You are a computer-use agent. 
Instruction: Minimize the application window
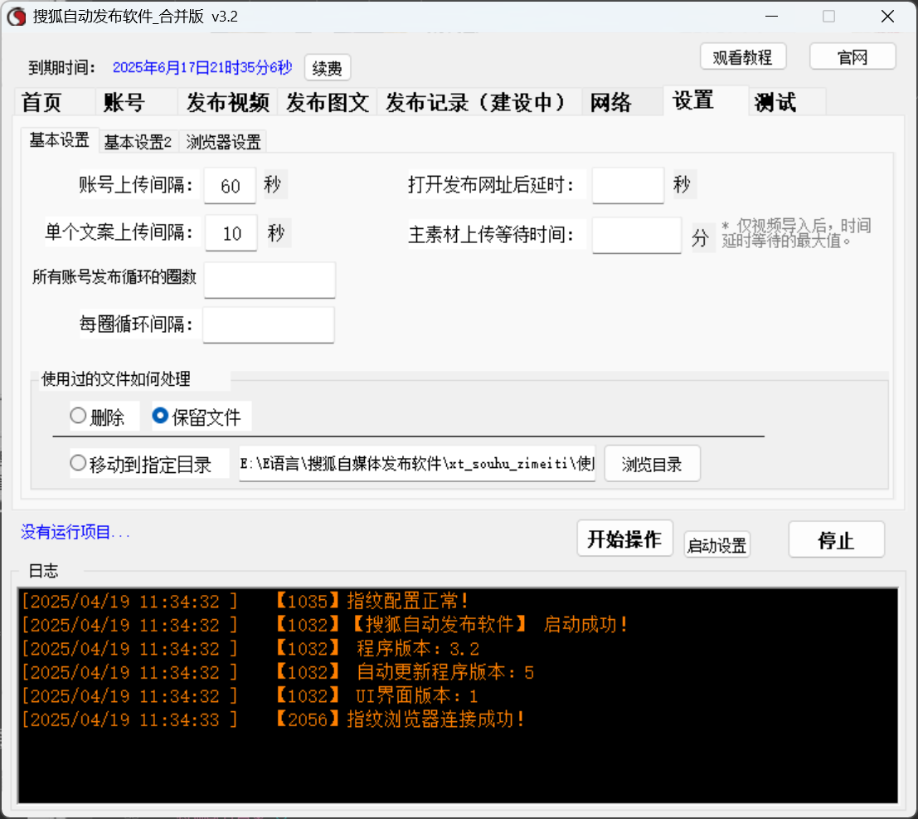pos(772,17)
